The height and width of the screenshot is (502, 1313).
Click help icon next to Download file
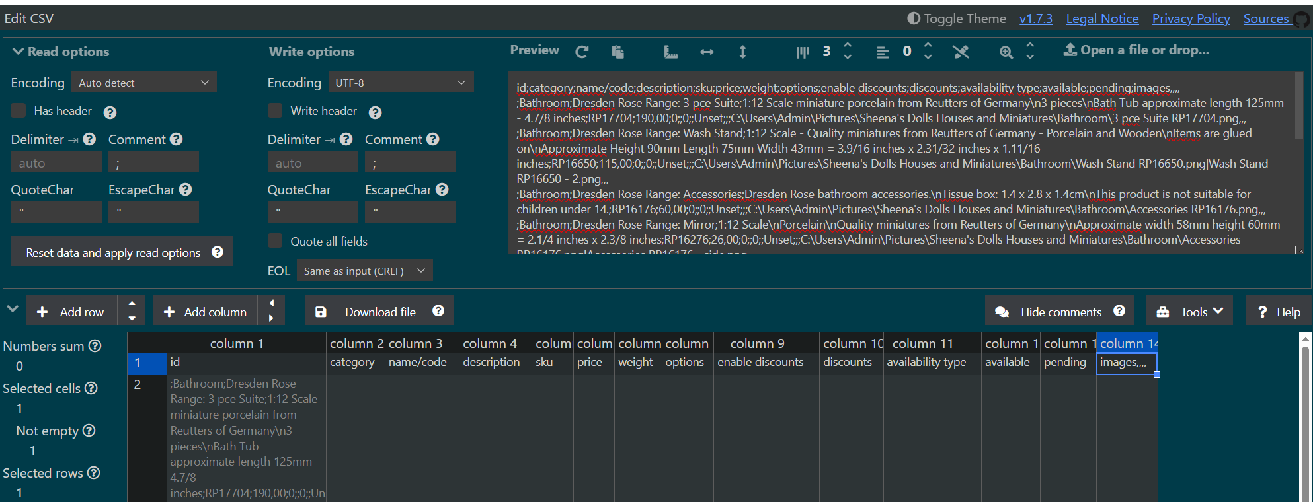438,311
